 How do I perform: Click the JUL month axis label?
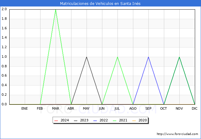(117, 108)
